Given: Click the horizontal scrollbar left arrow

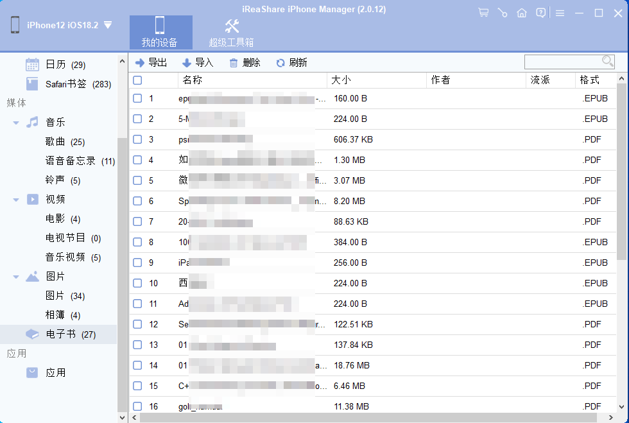Looking at the screenshot, I should pos(134,417).
